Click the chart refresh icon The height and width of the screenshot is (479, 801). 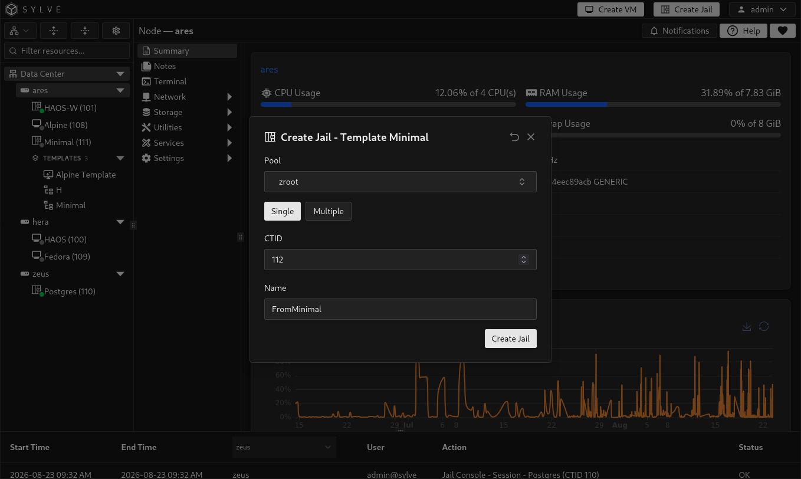764,326
